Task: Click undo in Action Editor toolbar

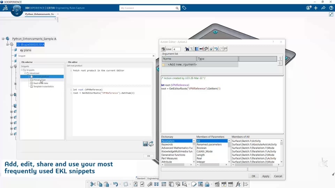Action: point(216,49)
